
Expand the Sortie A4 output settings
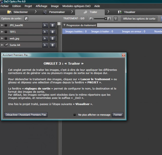[2, 45]
